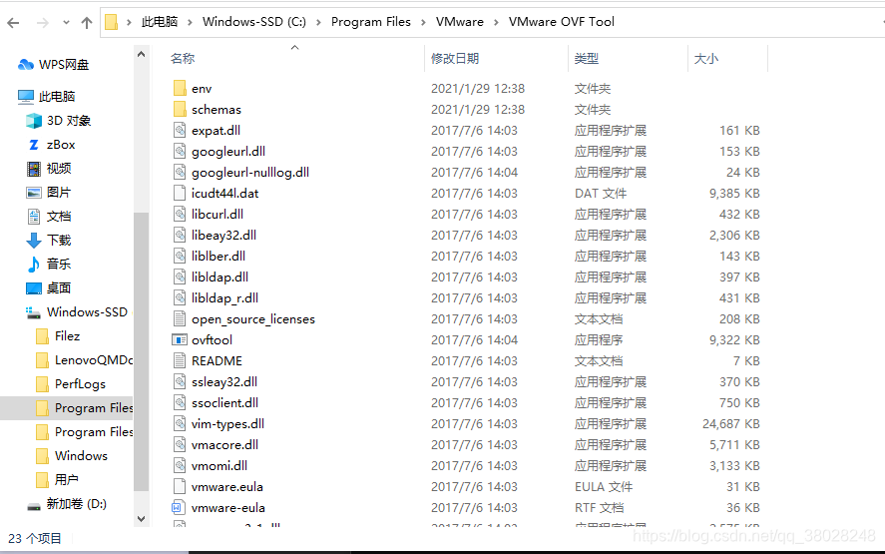Click the ovftool size 9,322 KB cell
The image size is (885, 554).
pyautogui.click(x=734, y=340)
